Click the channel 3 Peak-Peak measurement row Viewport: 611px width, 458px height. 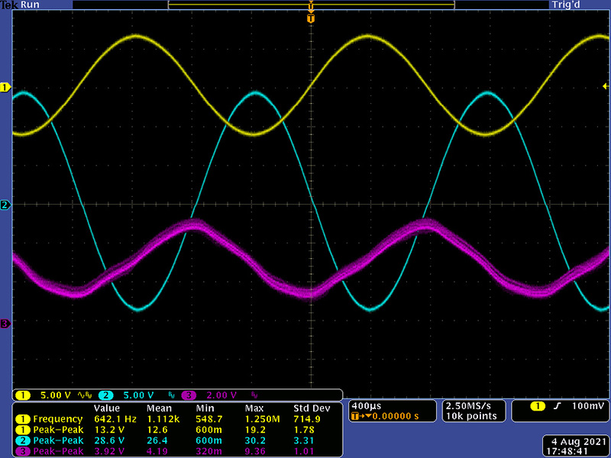click(176, 452)
